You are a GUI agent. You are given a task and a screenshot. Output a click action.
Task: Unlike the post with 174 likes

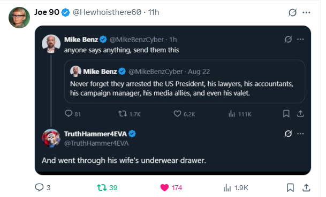164,188
